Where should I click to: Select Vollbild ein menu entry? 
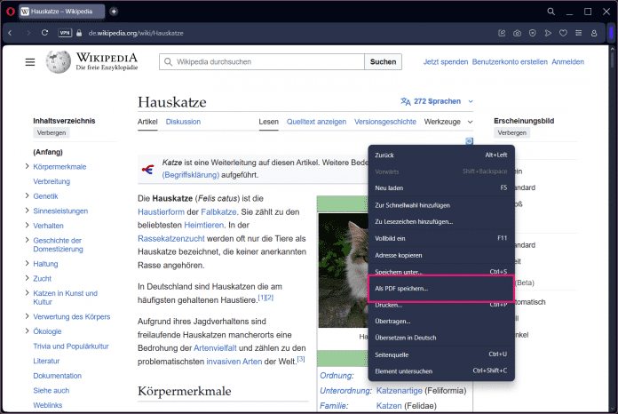(x=441, y=238)
